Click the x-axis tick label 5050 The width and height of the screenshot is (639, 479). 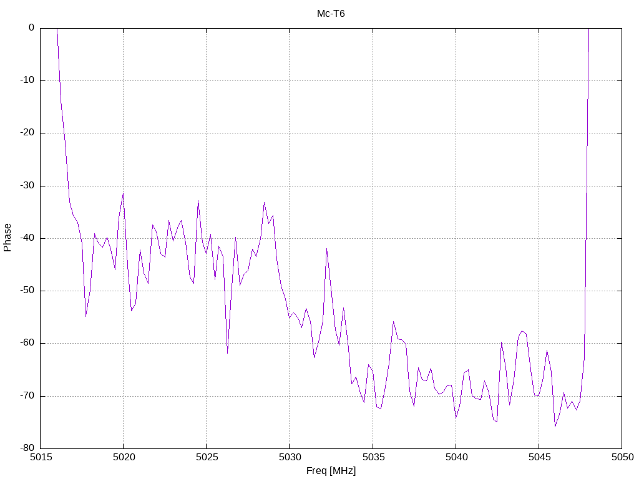coord(622,457)
